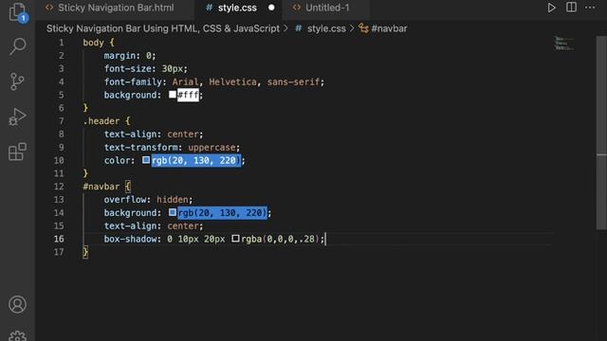
Task: Click 'Arial' value on line 4
Action: pyautogui.click(x=186, y=82)
